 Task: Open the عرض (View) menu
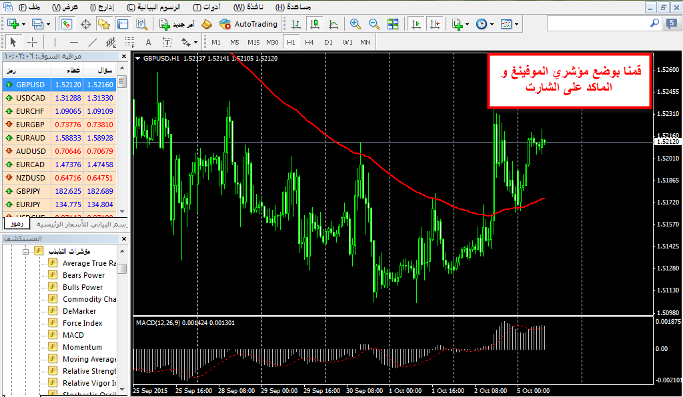[x=65, y=7]
